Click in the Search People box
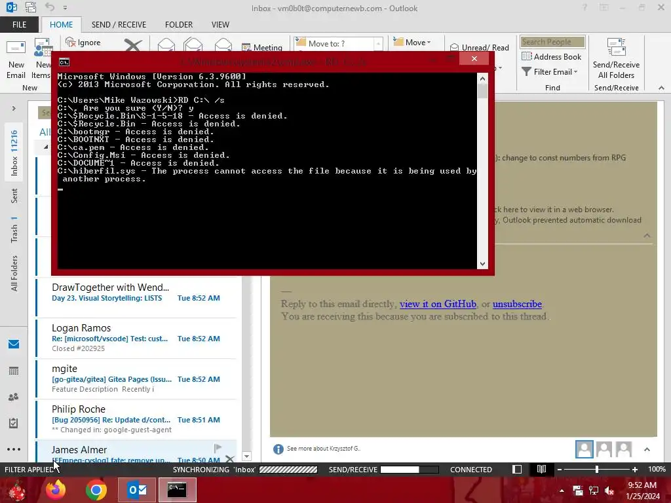 point(552,42)
